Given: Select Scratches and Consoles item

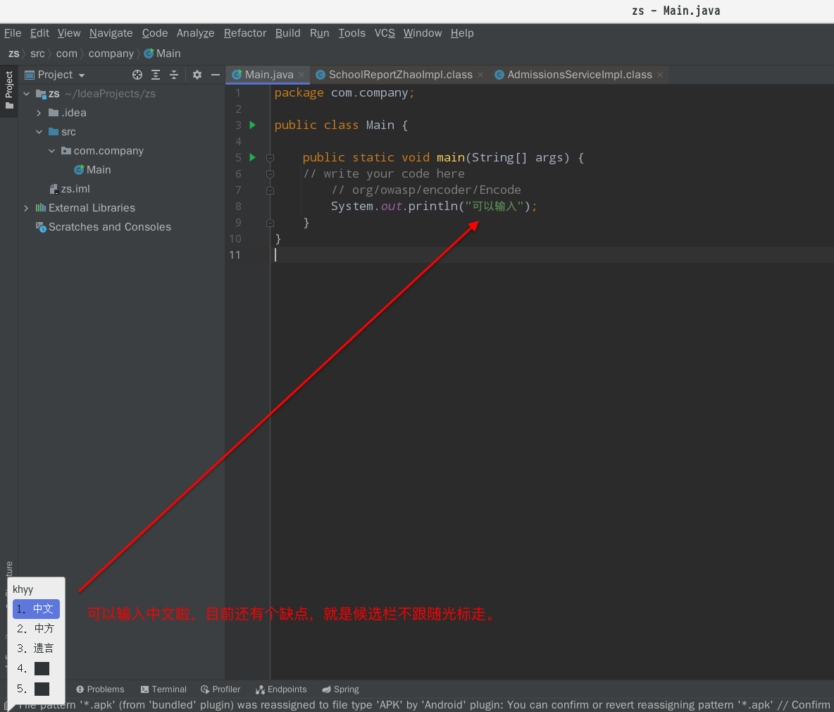Looking at the screenshot, I should point(103,227).
